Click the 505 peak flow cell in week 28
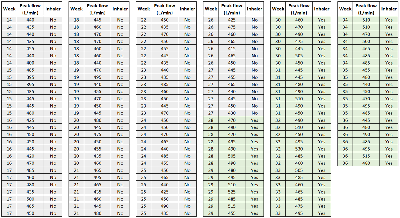Viewport: 400px width, 218px height. [232, 156]
